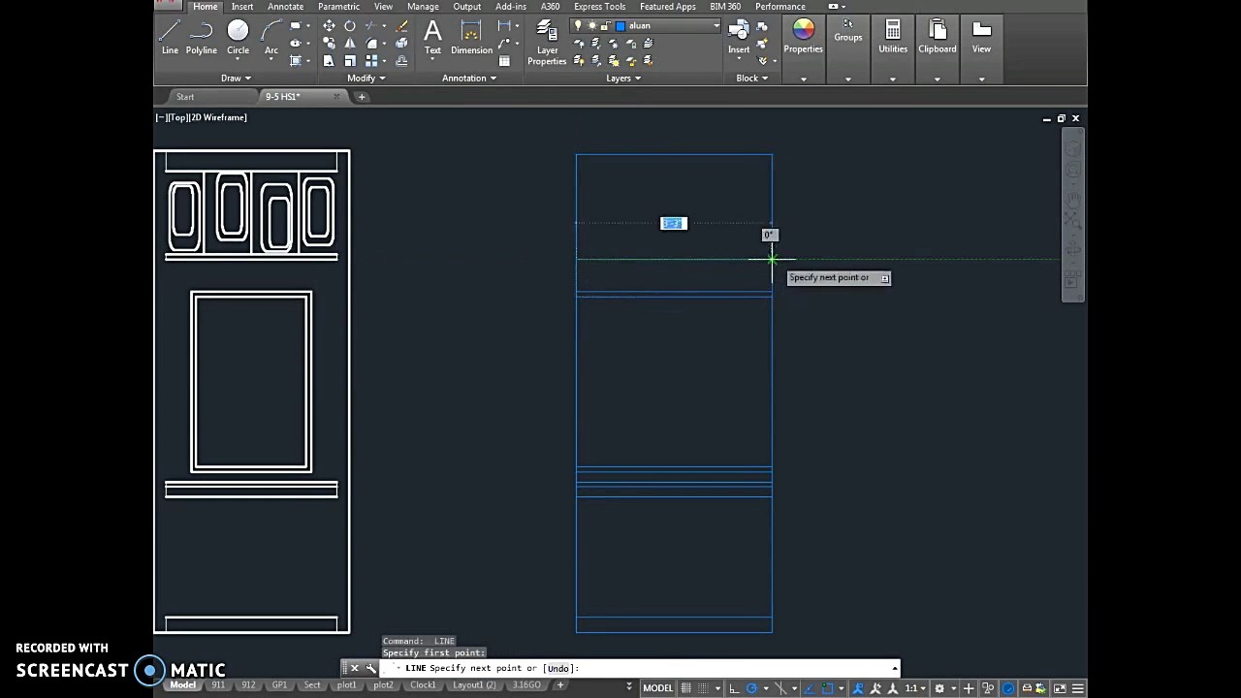The width and height of the screenshot is (1241, 698).
Task: Expand the Layers panel
Action: (623, 79)
